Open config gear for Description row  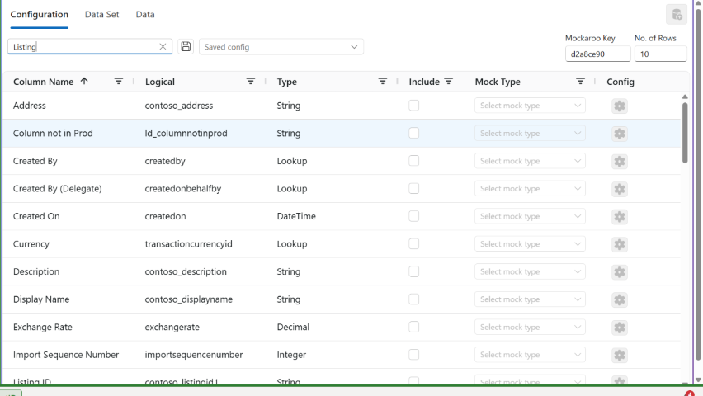pyautogui.click(x=619, y=272)
